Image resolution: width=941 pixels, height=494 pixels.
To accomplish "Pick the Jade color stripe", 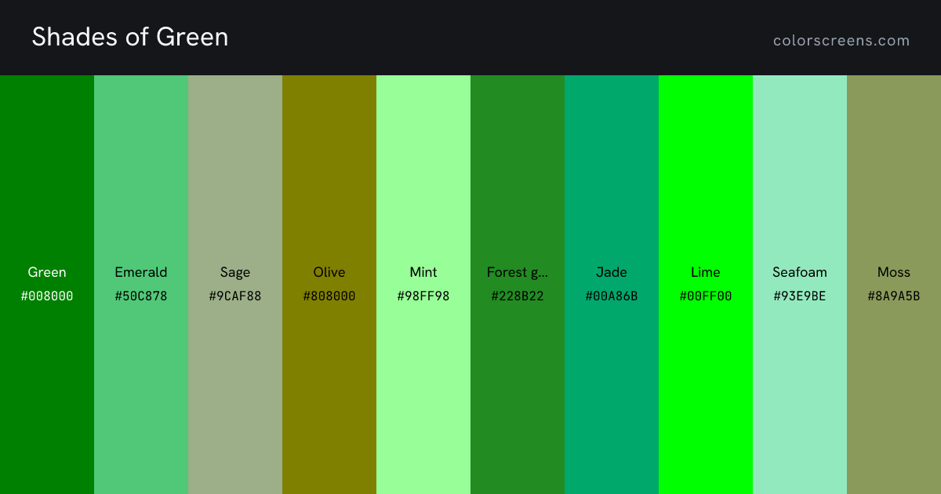I will pos(612,285).
